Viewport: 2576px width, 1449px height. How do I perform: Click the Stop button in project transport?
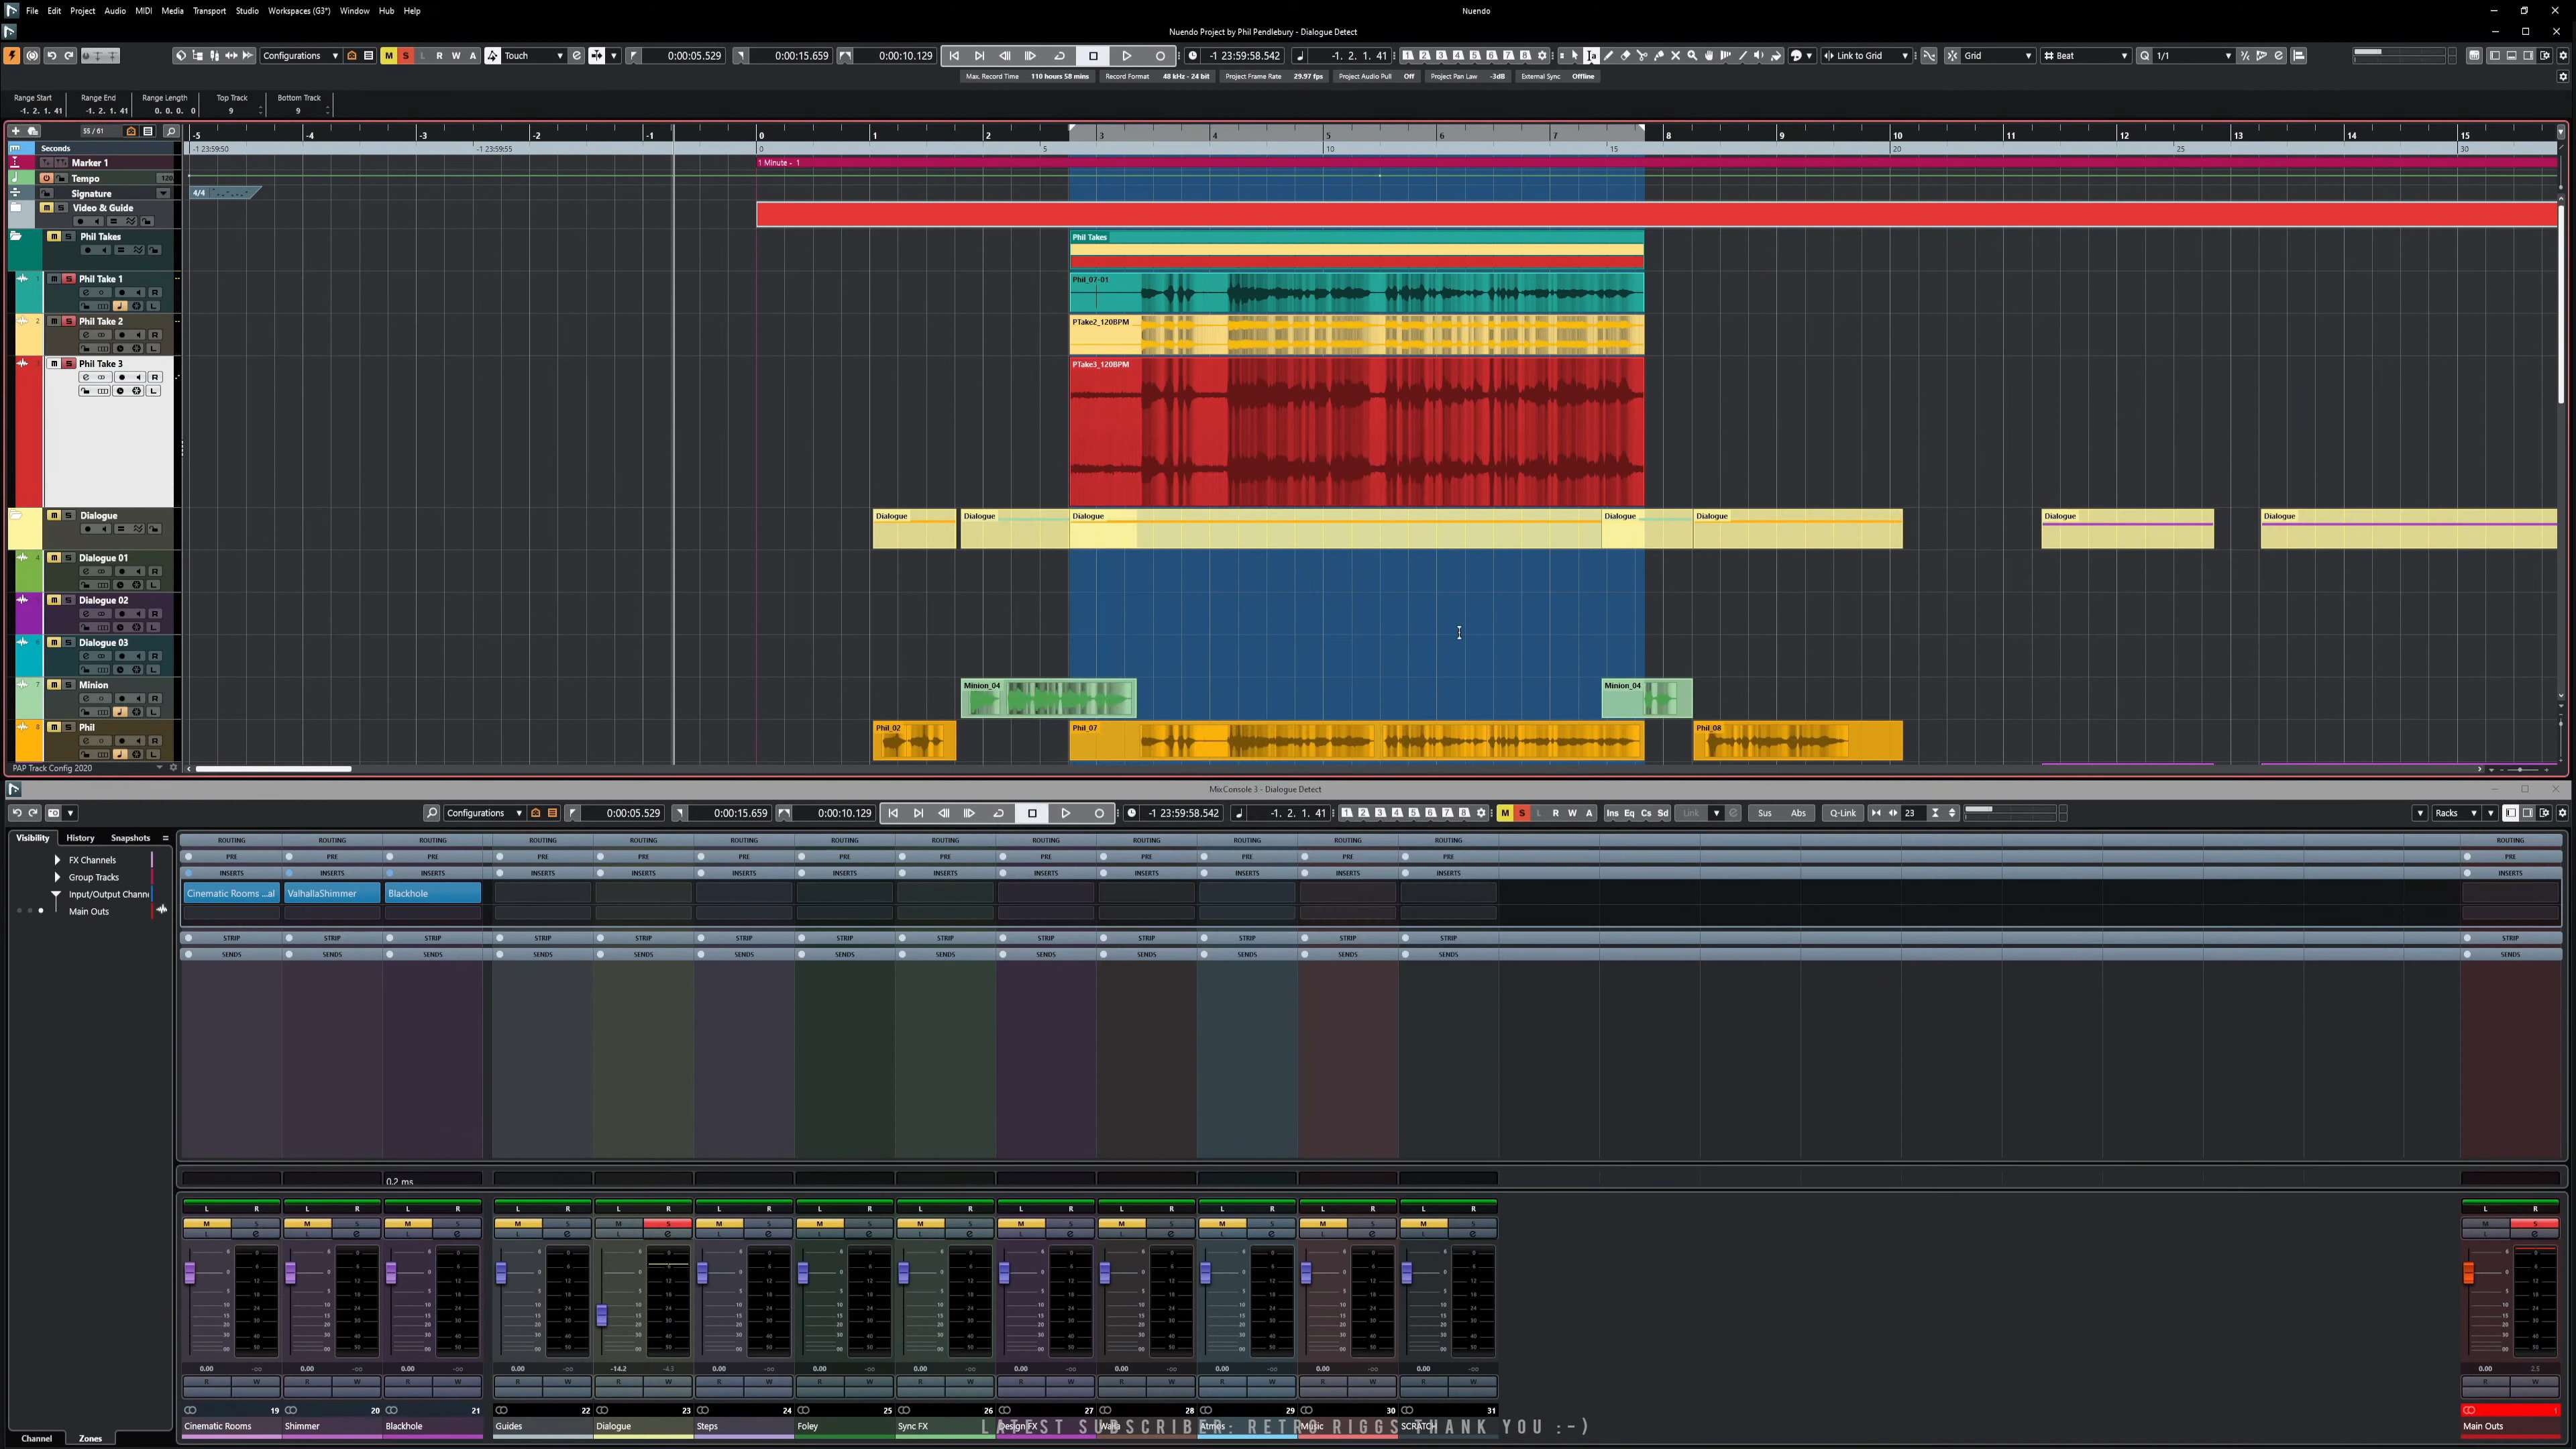point(1093,56)
